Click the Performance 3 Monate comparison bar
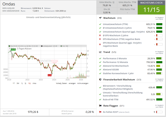166x117 pixels. click(x=159, y=58)
